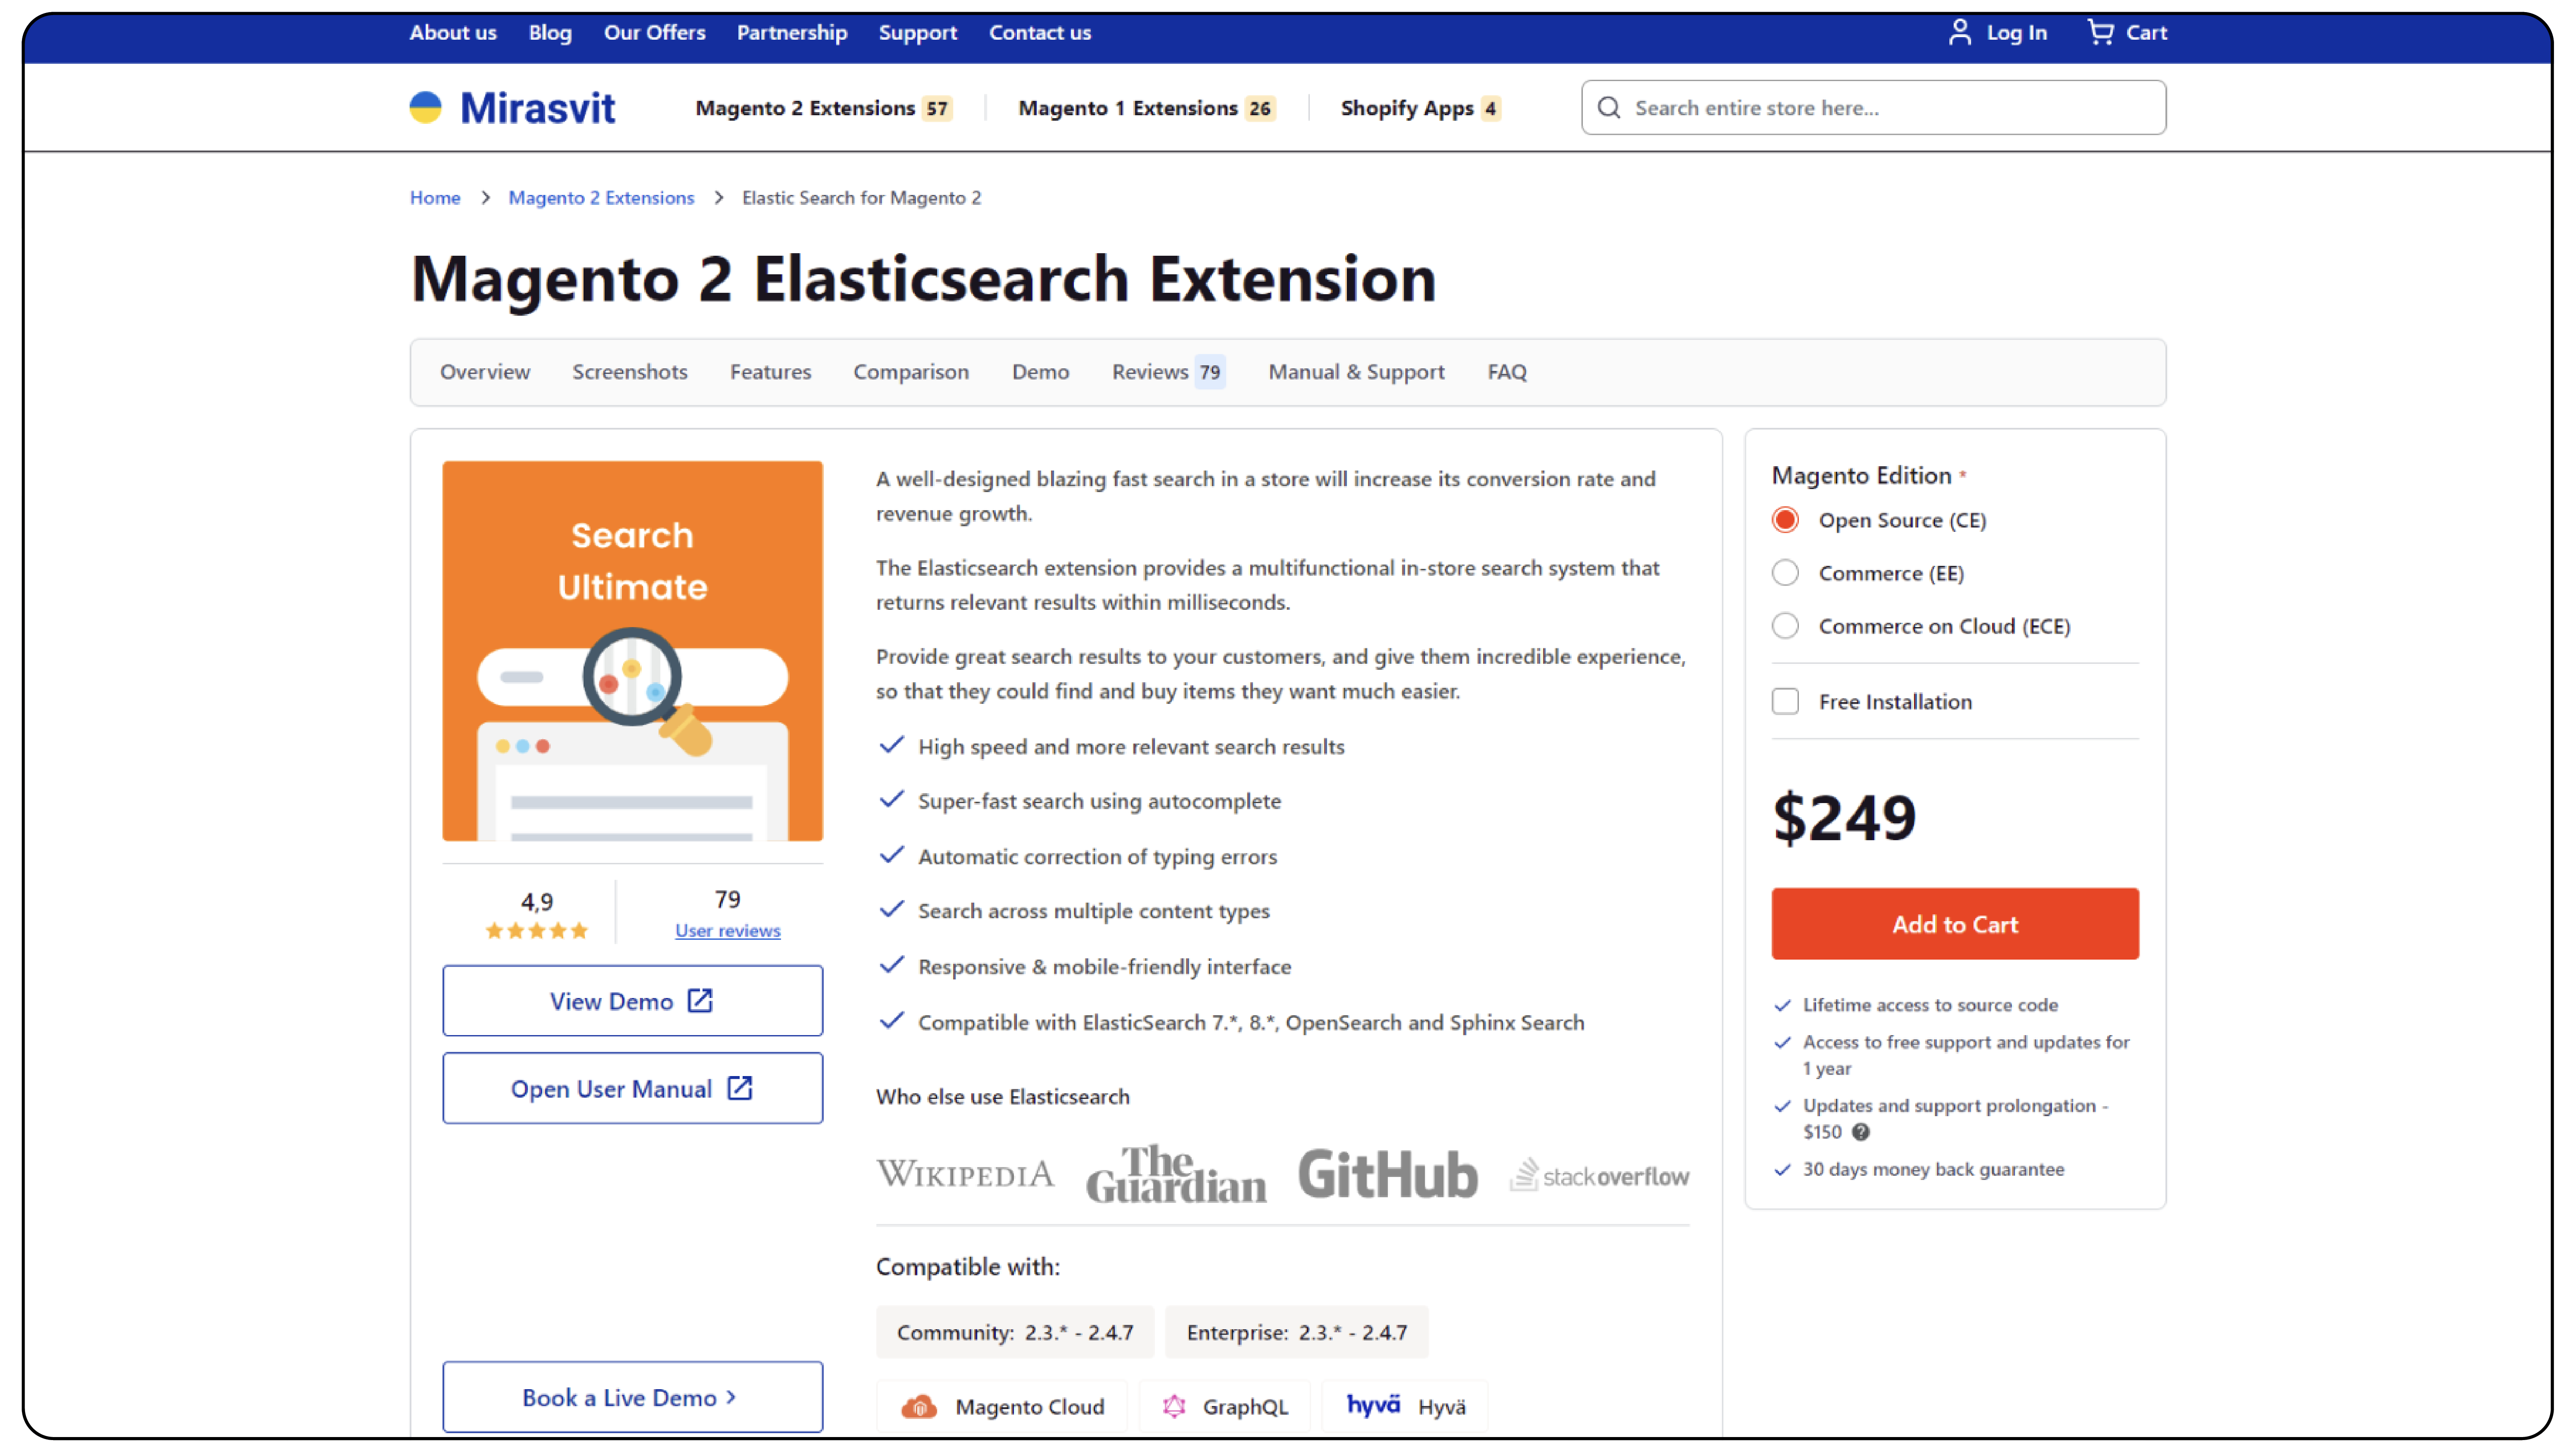The image size is (2576, 1453).
Task: Open Magento 2 Extensions menu
Action: tap(824, 108)
